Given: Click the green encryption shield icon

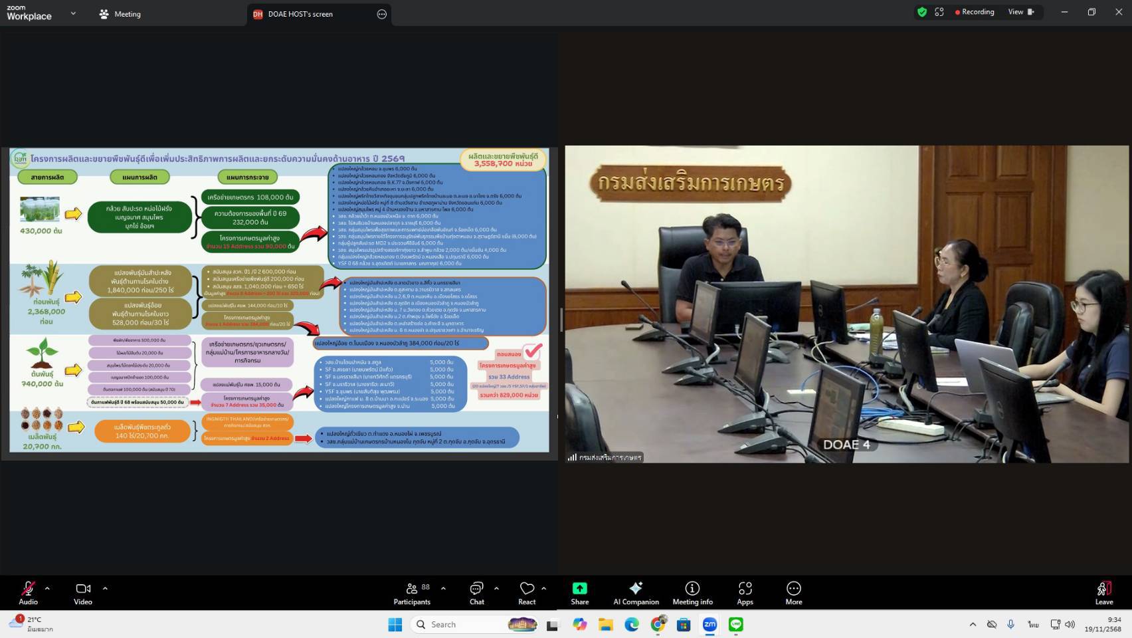Looking at the screenshot, I should coord(921,12).
